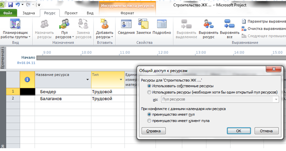This screenshot has width=286, height=151.
Task: Click the Справка button
Action: (153, 131)
